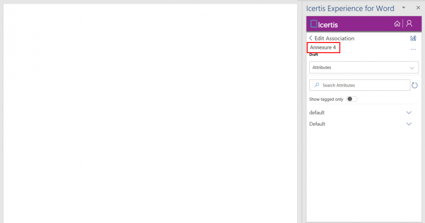Toggle the Show tagged only switch
The height and width of the screenshot is (223, 425).
[352, 99]
